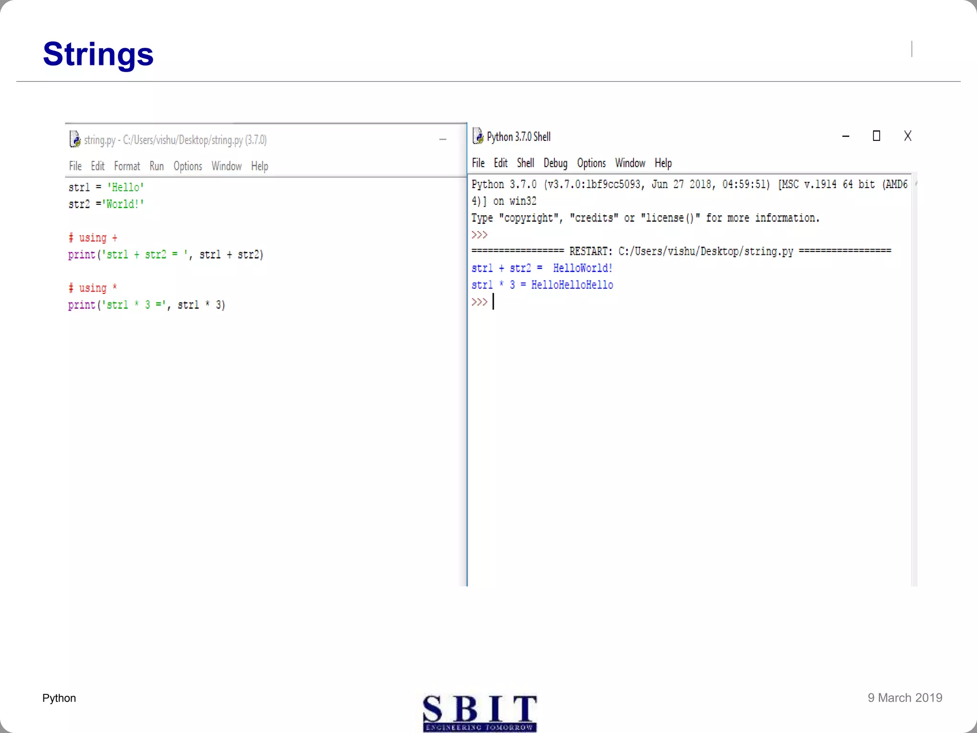Click the string.py editor window icon
Image resolution: width=977 pixels, height=733 pixels.
pos(75,139)
